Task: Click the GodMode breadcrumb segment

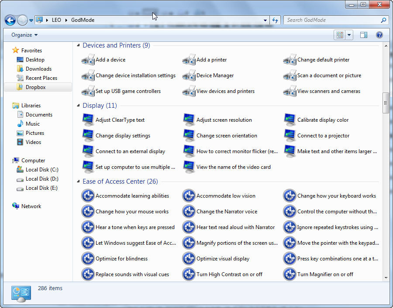Action: pos(83,20)
